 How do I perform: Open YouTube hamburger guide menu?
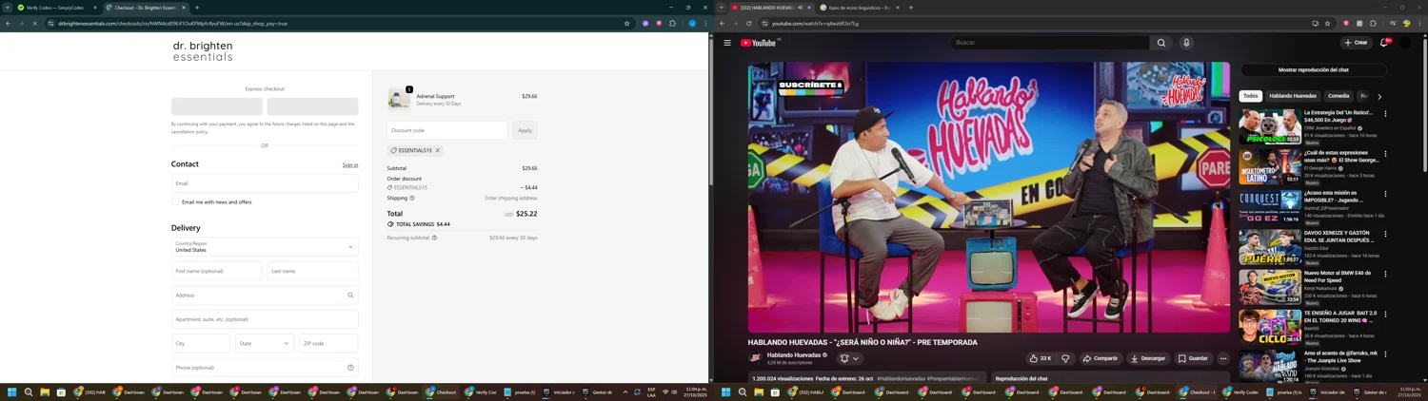click(x=727, y=43)
